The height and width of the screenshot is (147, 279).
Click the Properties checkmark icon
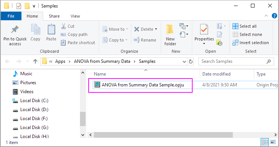click(x=204, y=30)
